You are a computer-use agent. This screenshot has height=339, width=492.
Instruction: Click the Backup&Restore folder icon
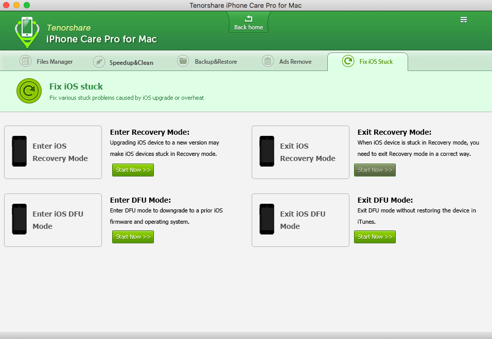[183, 61]
